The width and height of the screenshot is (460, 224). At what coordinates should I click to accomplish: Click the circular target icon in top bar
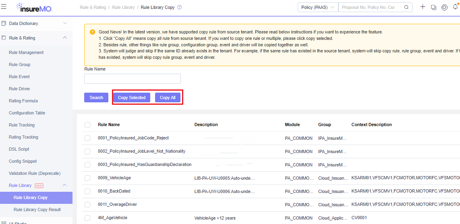tap(444, 7)
